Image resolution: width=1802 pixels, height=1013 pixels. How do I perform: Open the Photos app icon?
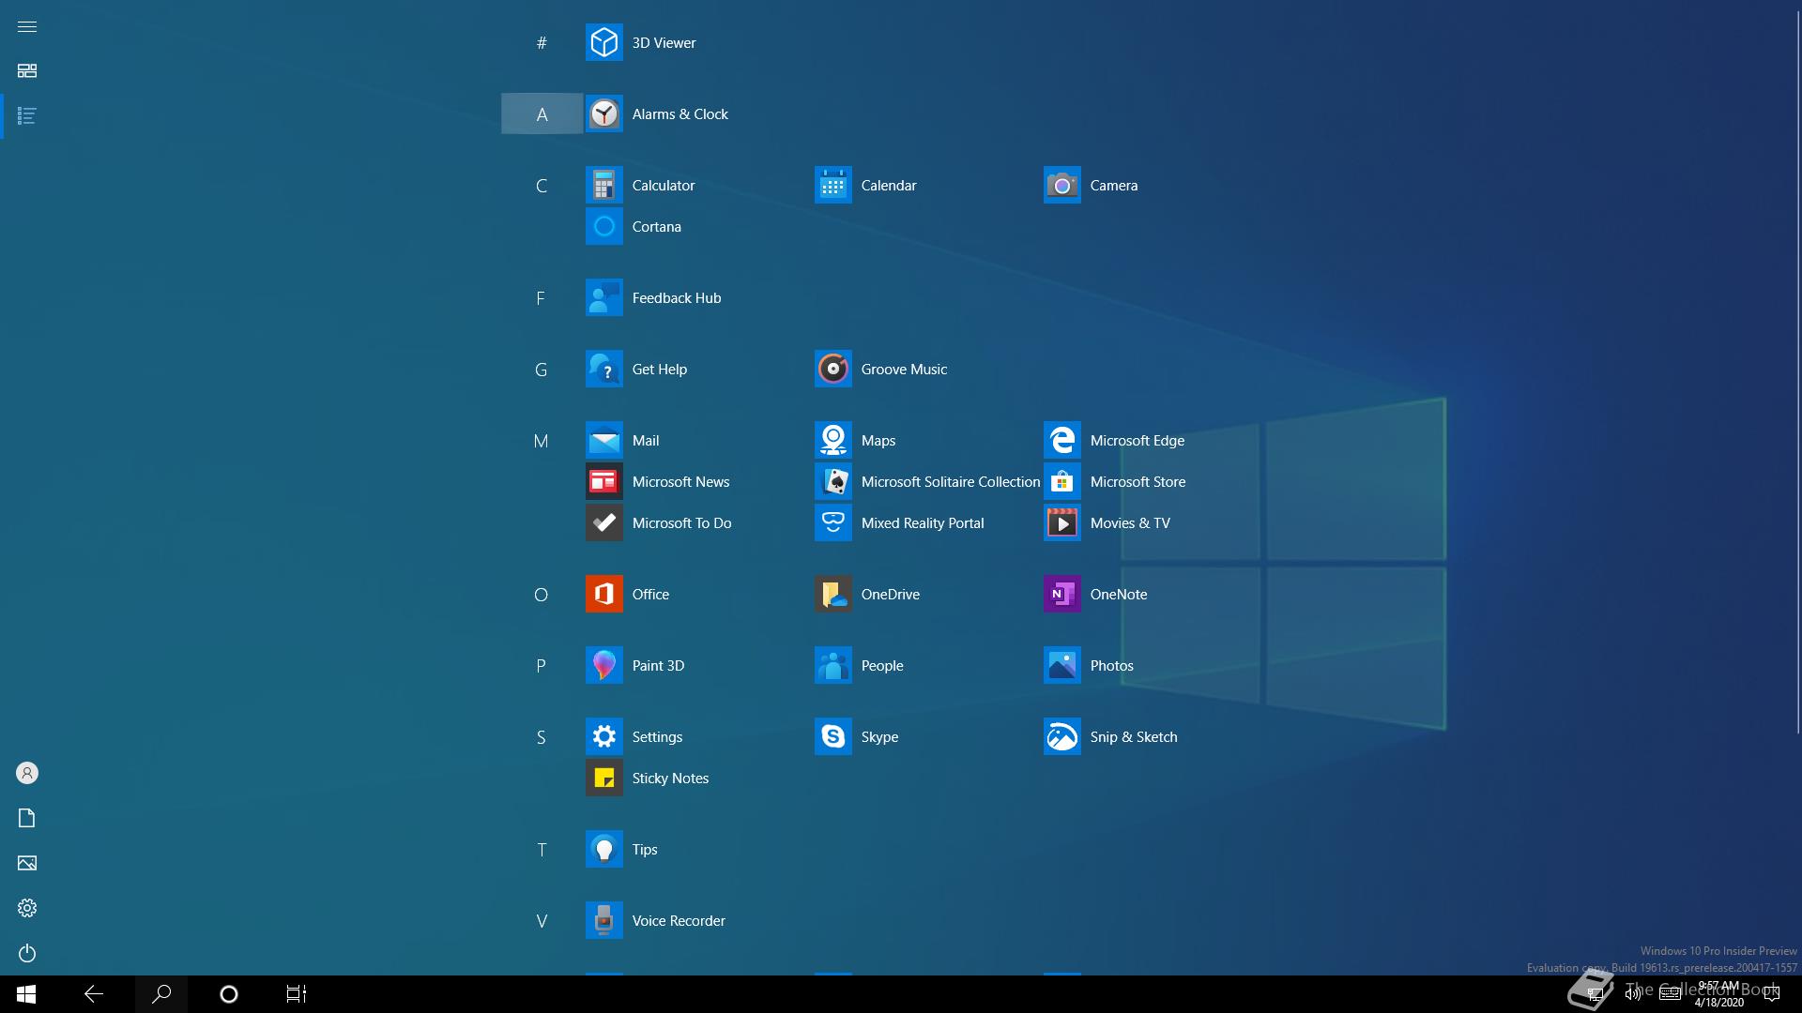(x=1061, y=665)
